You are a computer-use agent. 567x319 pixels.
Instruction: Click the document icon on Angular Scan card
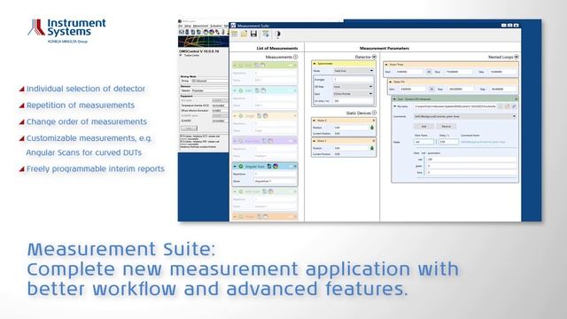tap(269, 167)
